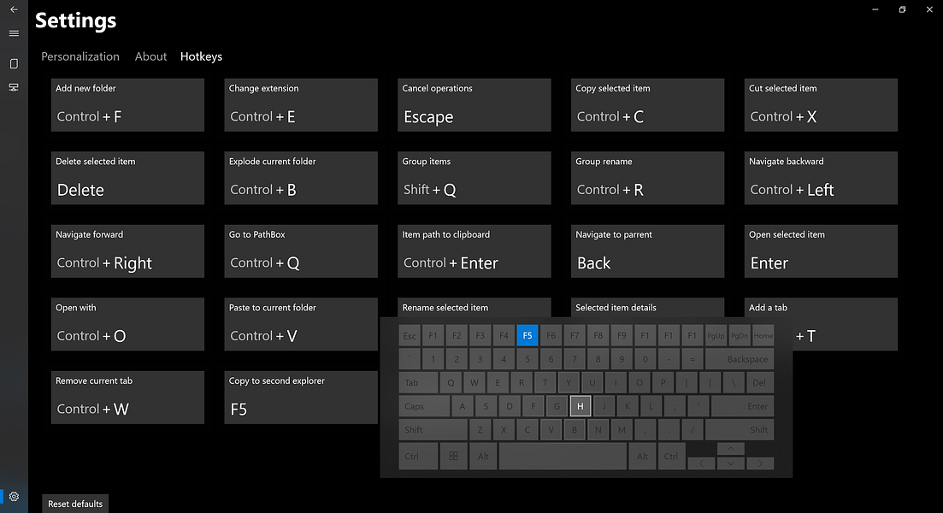Select the Hotkeys tab

(x=201, y=56)
